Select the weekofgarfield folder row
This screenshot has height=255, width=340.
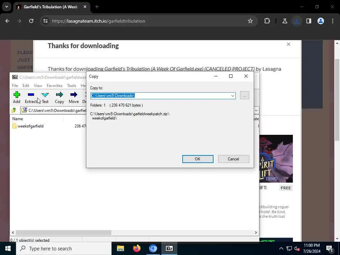click(x=48, y=126)
